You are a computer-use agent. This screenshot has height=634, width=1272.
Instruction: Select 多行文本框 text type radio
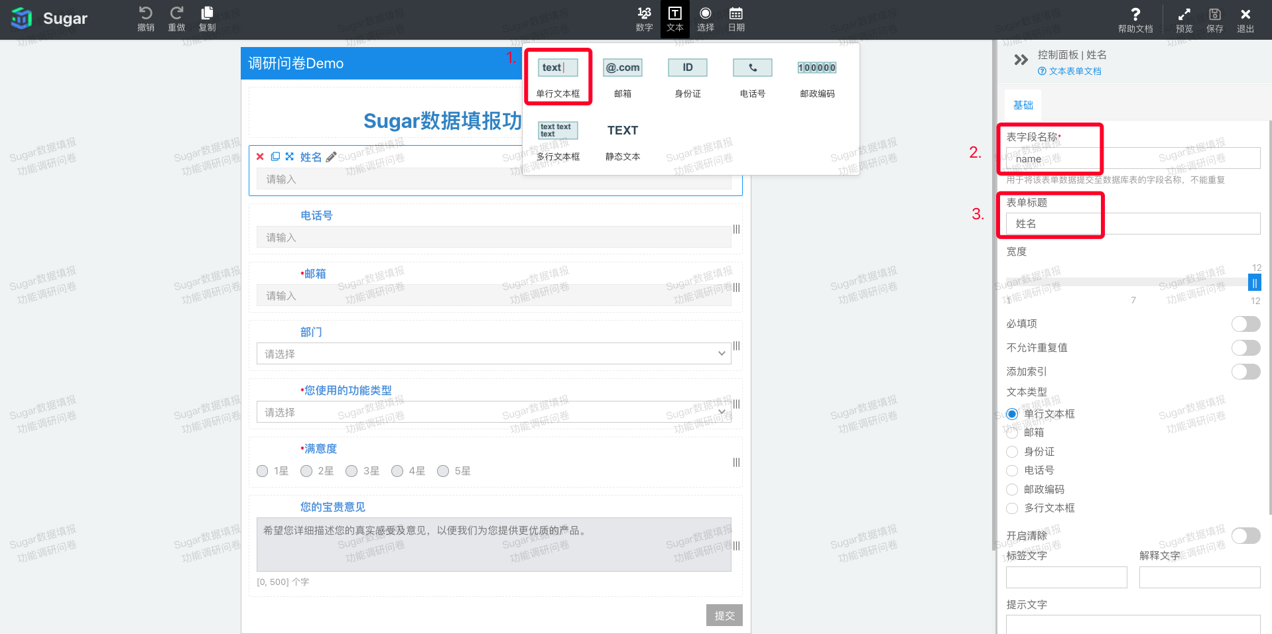[x=1012, y=508]
